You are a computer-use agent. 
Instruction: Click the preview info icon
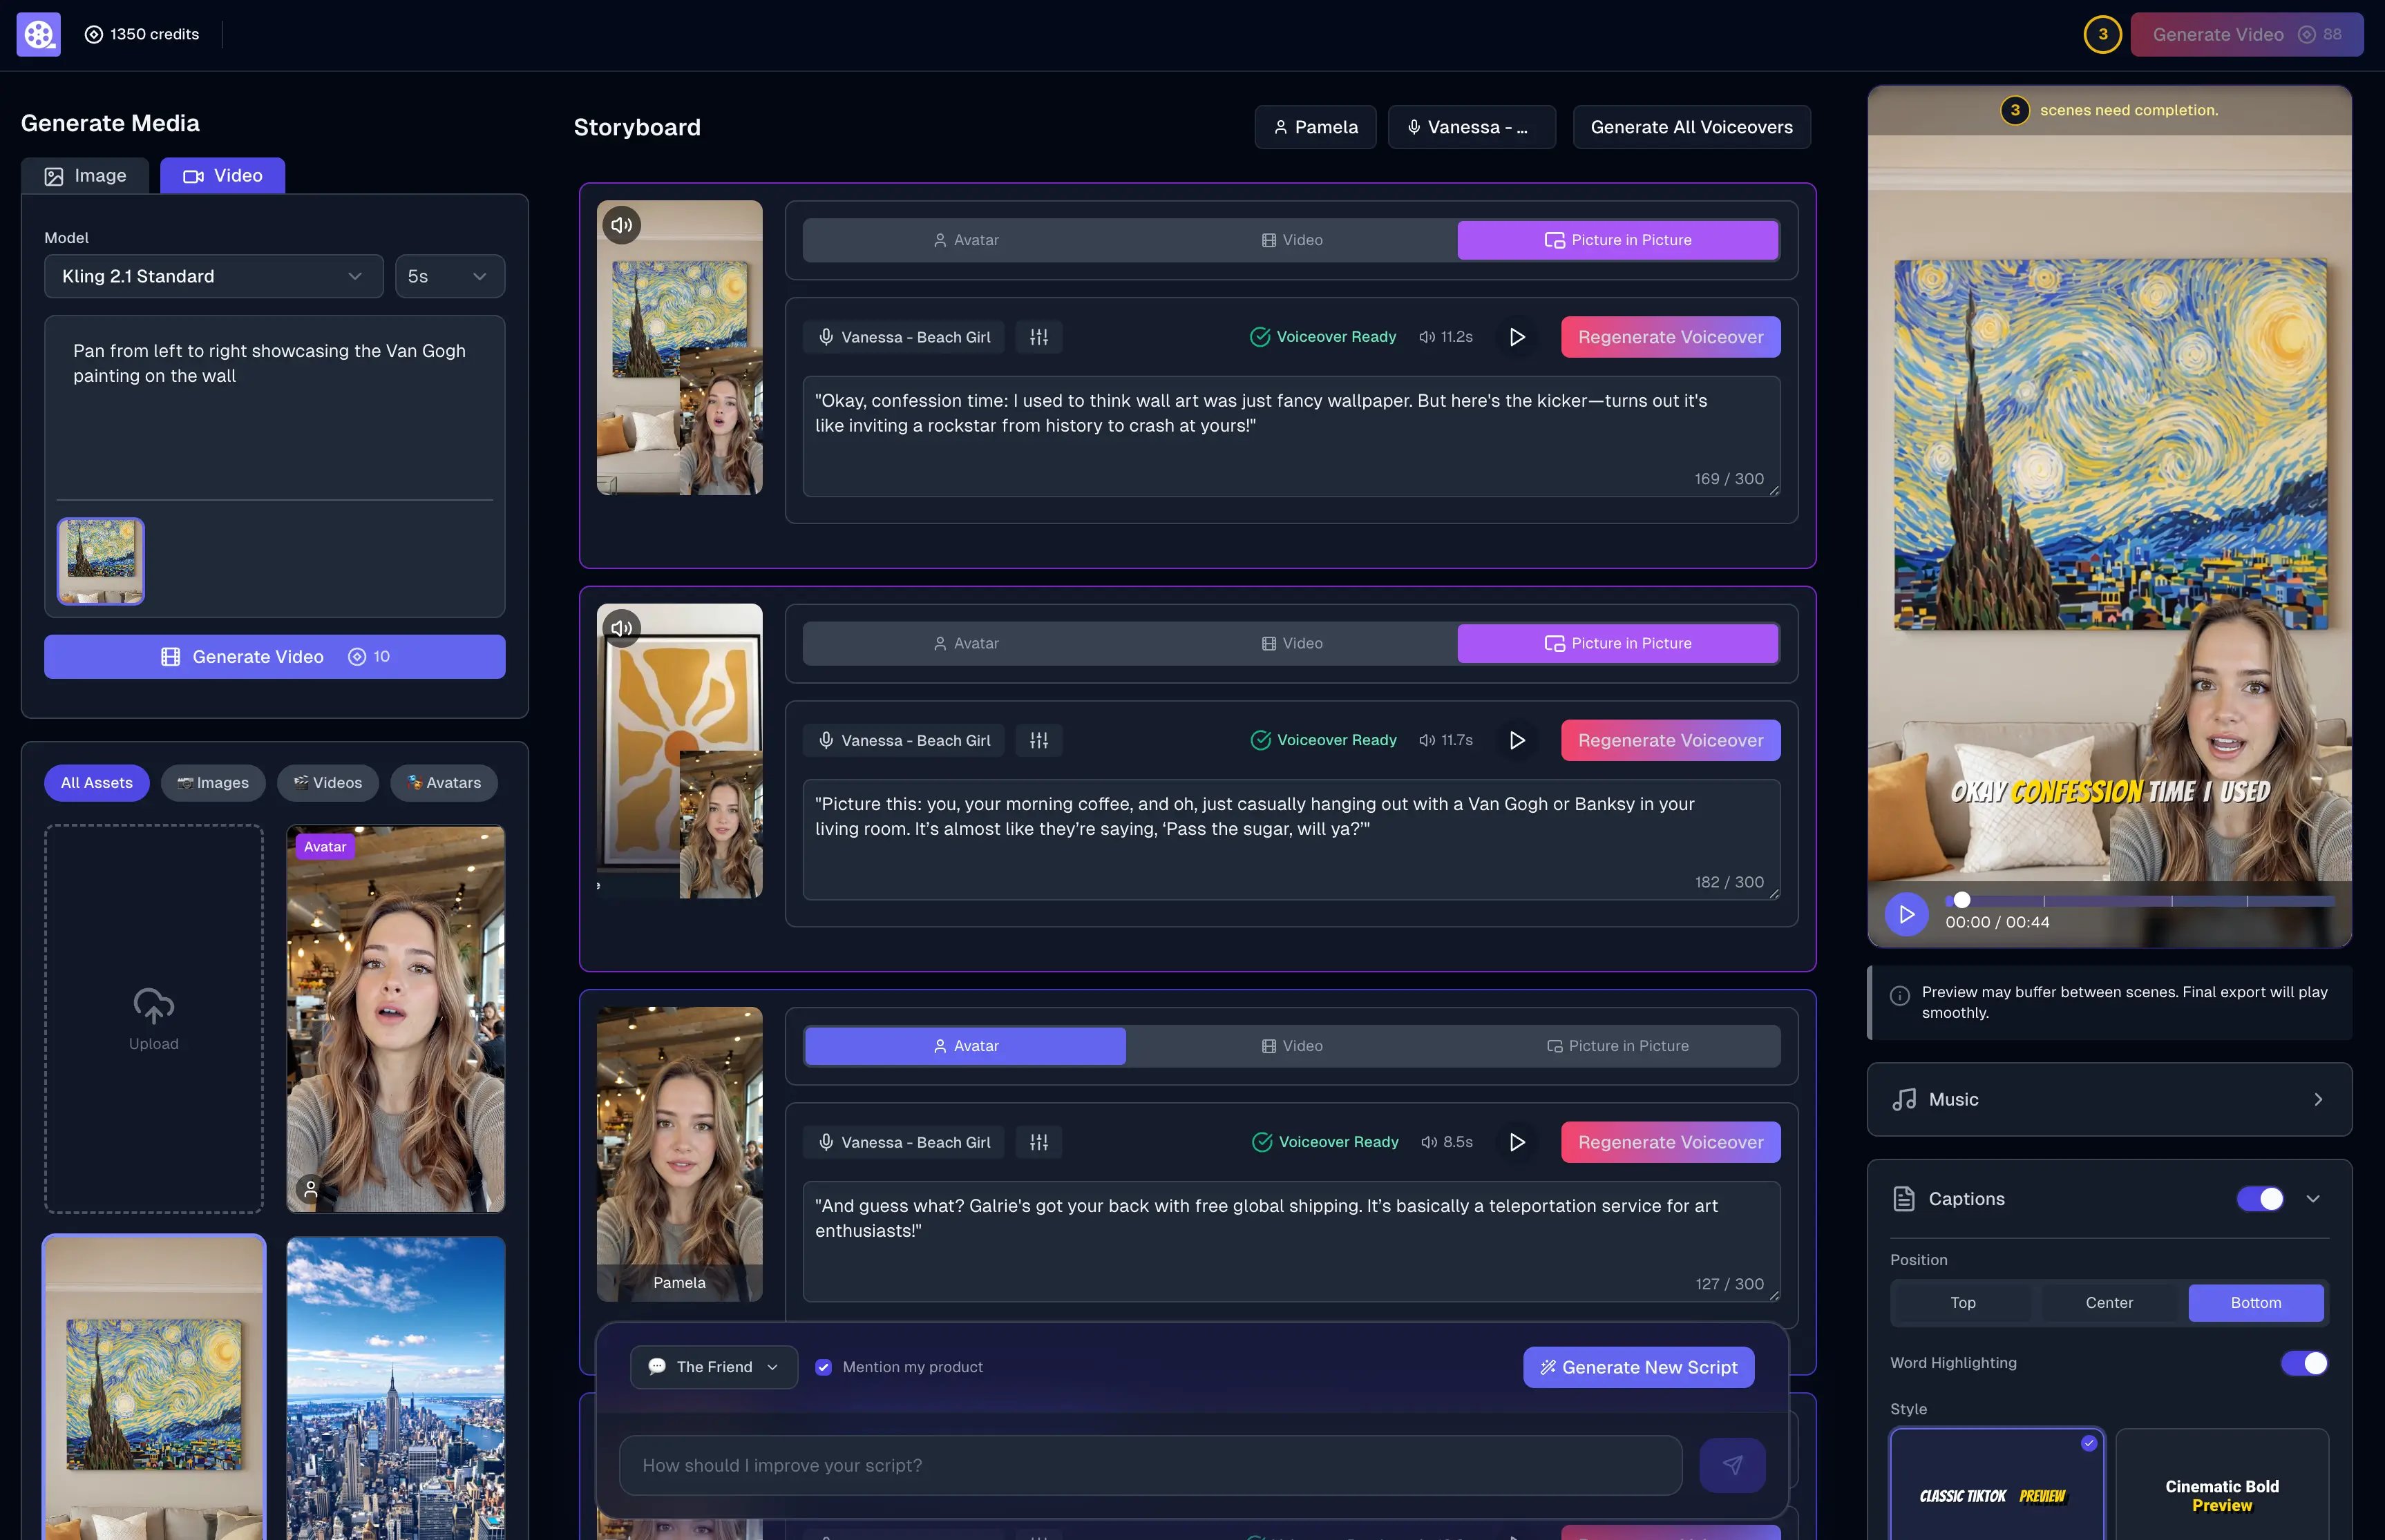(x=1899, y=996)
